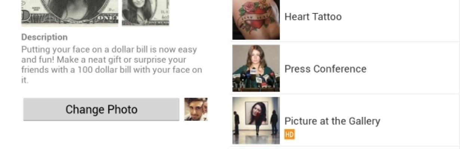This screenshot has height=149, width=460.
Task: Click the orange HD badge
Action: tap(289, 134)
